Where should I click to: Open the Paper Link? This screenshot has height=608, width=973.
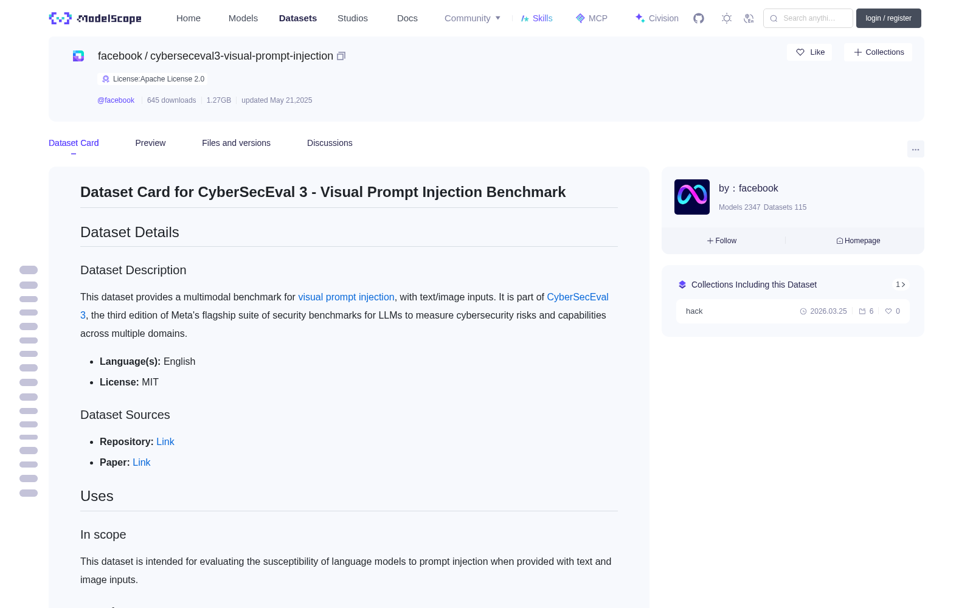(142, 462)
